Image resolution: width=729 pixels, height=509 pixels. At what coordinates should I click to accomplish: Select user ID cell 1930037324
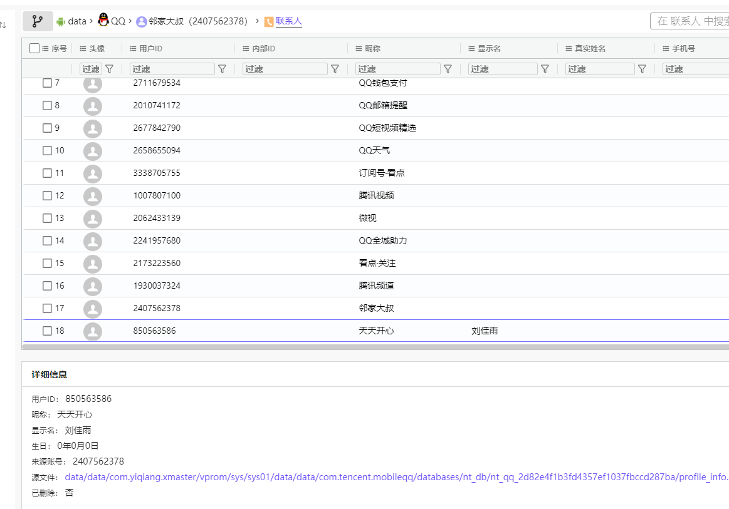coord(157,285)
